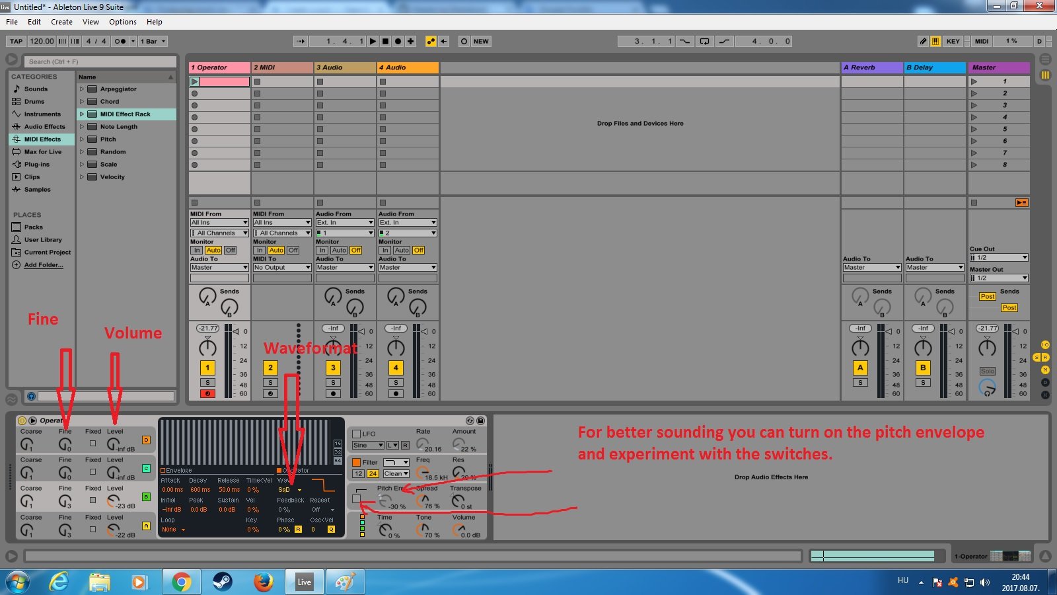
Task: Click the Re-enable Automation arrow button
Action: tap(444, 41)
